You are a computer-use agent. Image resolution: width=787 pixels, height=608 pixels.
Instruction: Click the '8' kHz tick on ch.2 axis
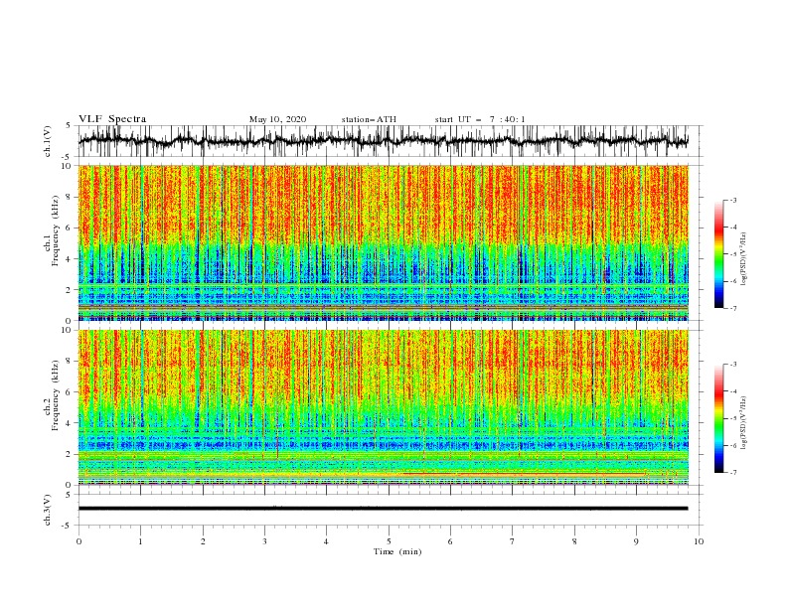[70, 362]
